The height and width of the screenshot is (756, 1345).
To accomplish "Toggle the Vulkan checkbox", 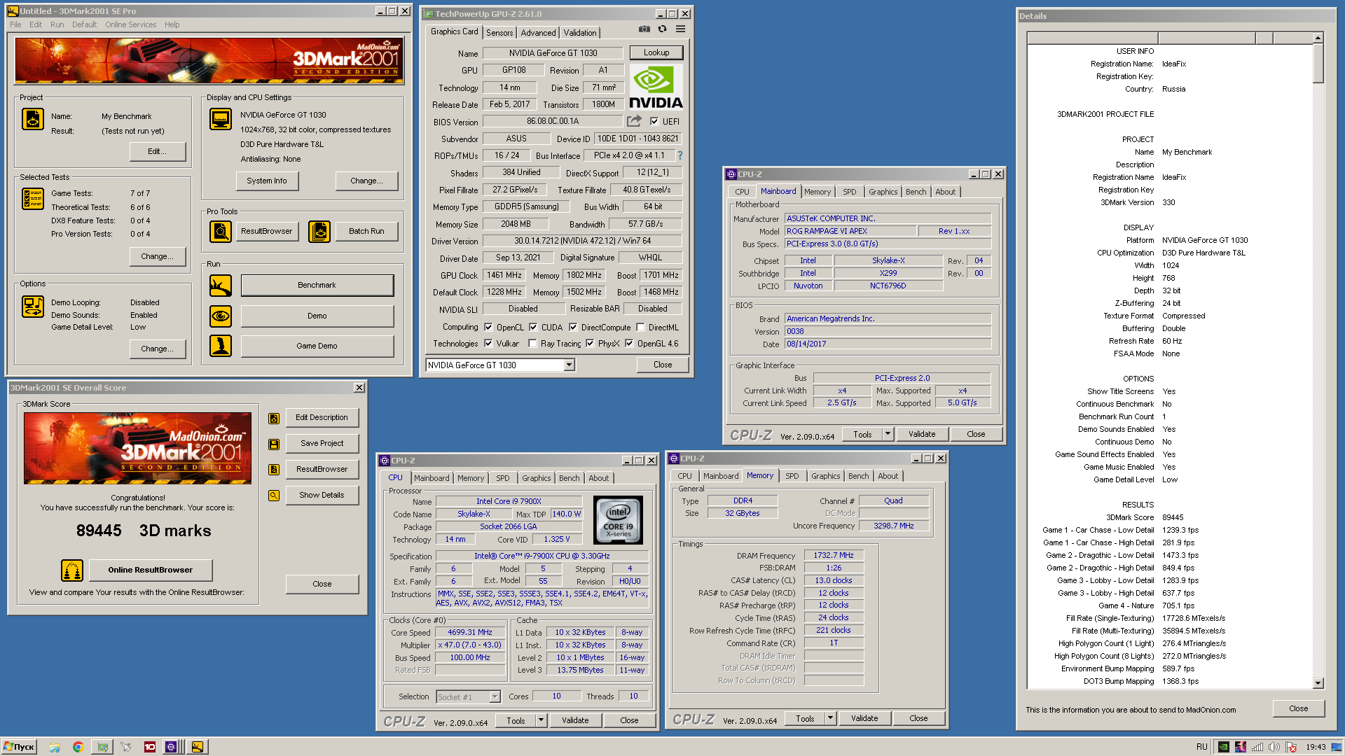I will point(488,343).
